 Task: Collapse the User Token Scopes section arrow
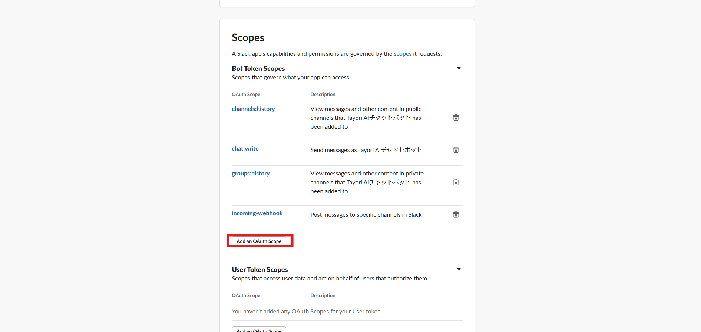[459, 269]
